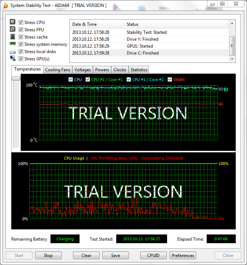Select the Temperatures tab

[x=27, y=69]
